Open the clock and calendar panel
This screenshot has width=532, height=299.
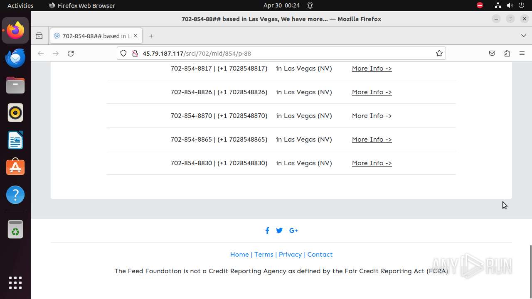281,5
